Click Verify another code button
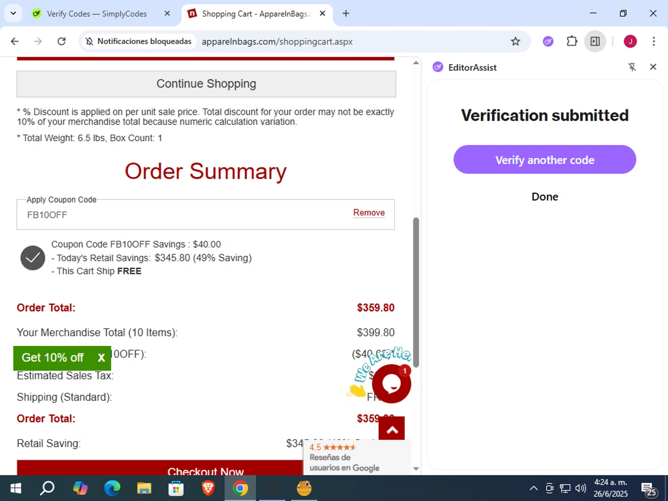Image resolution: width=668 pixels, height=501 pixels. pos(545,159)
